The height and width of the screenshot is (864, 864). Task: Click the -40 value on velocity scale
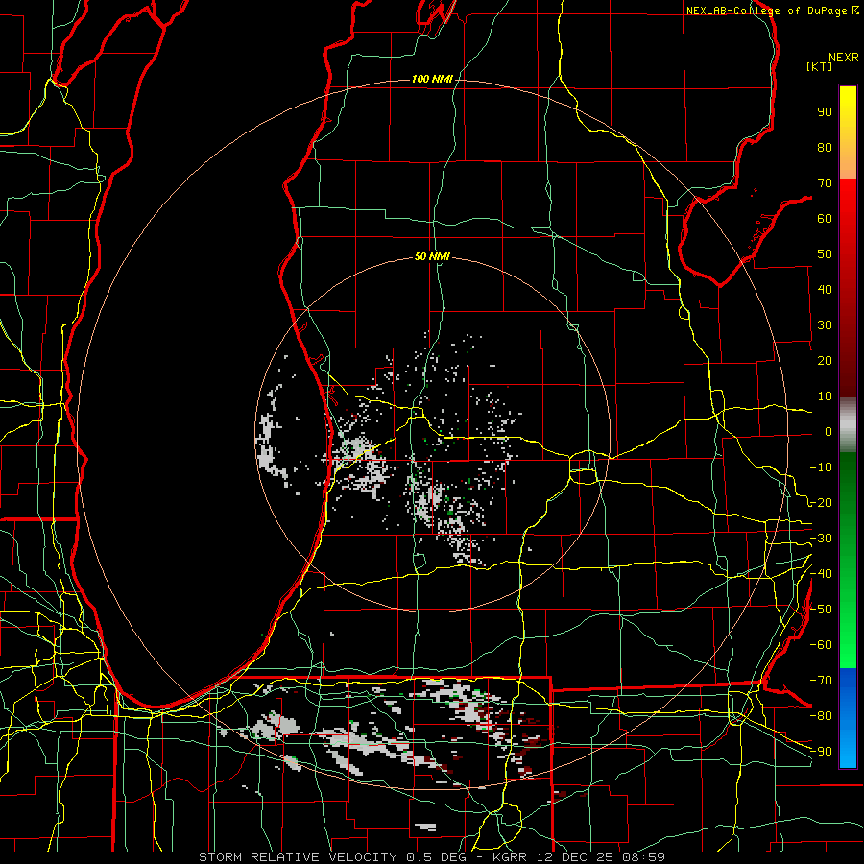tap(821, 574)
